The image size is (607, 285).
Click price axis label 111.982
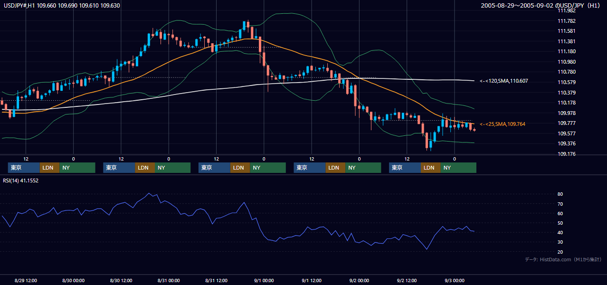[x=566, y=10]
